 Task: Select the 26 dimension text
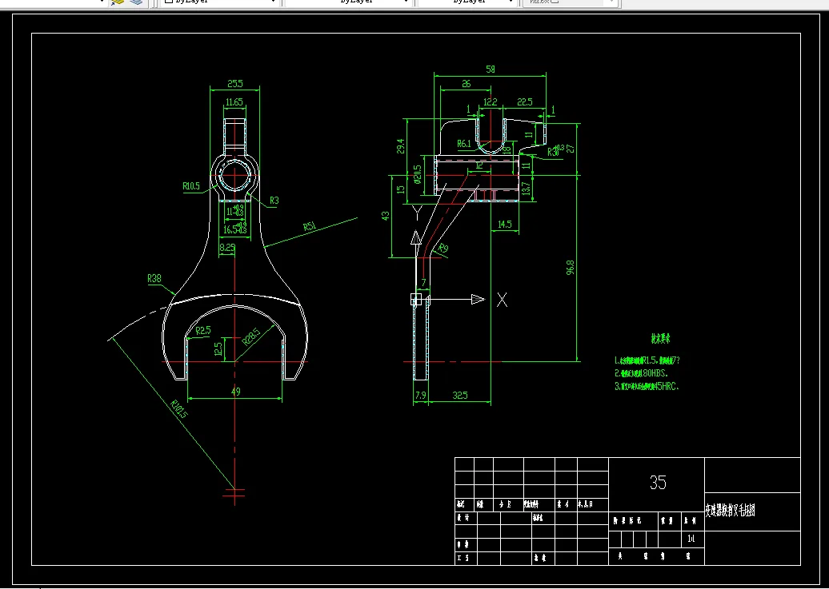click(x=466, y=83)
